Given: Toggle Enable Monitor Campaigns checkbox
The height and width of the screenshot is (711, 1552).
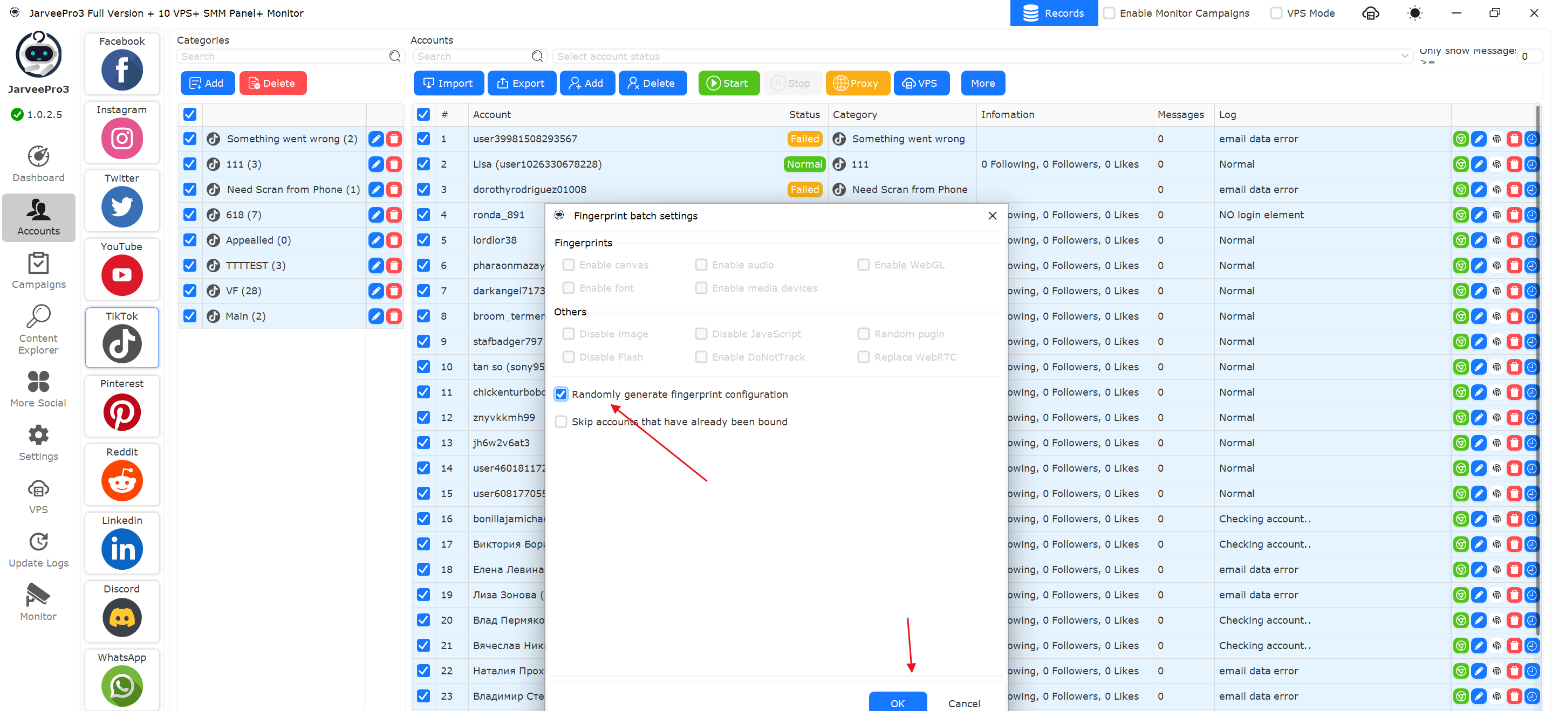Looking at the screenshot, I should coord(1109,13).
